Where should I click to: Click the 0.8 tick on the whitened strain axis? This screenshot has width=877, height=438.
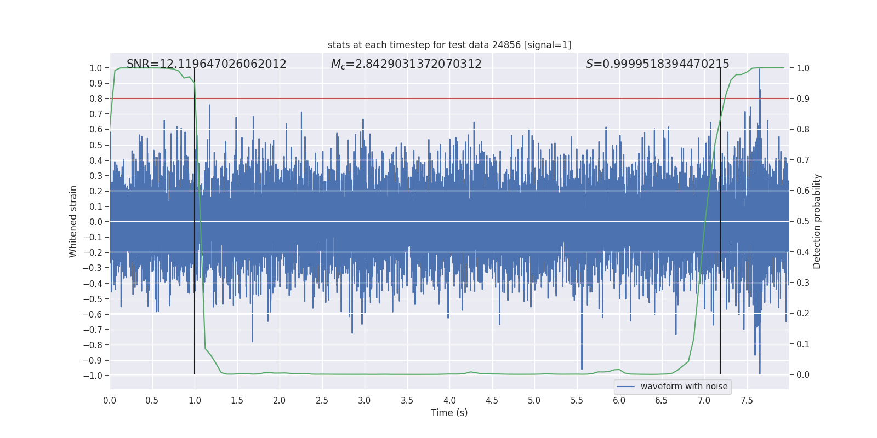96,99
